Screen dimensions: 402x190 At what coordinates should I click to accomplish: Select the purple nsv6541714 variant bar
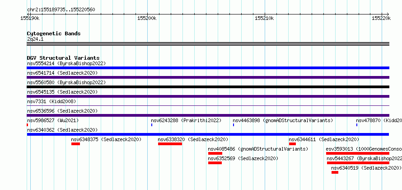tap(208, 77)
